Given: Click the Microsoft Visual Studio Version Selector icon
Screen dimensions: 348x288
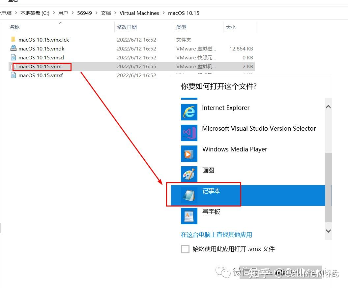Looking at the screenshot, I should 189,133.
